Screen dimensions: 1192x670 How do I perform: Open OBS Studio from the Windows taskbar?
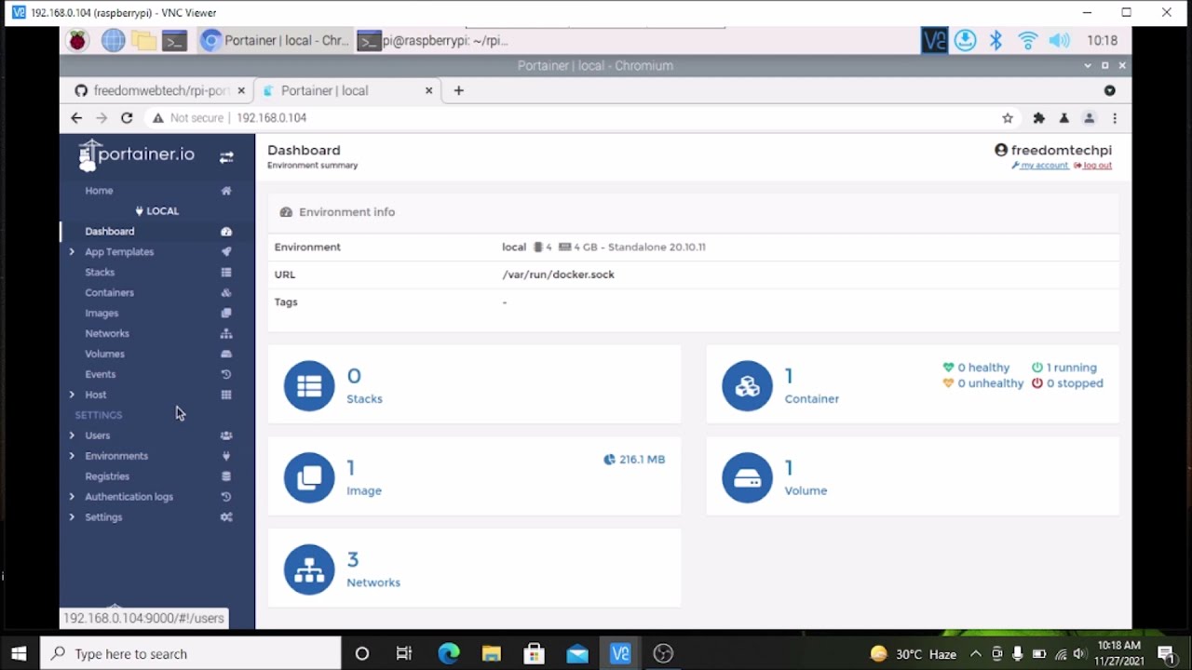663,653
